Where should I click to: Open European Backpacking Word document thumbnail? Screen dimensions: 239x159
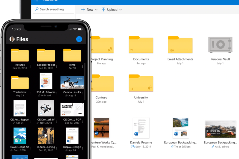point(181,128)
